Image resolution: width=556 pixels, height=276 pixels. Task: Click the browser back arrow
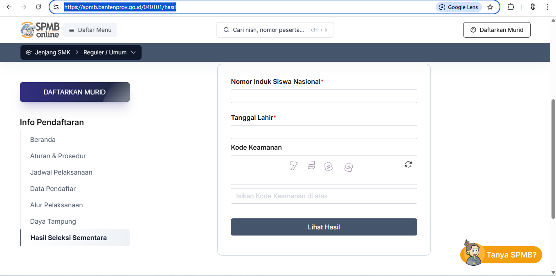tap(9, 7)
